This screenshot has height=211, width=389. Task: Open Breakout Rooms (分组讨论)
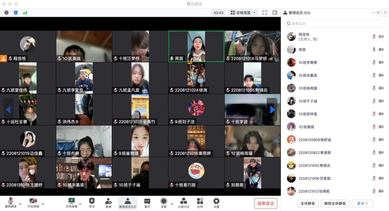click(x=183, y=203)
